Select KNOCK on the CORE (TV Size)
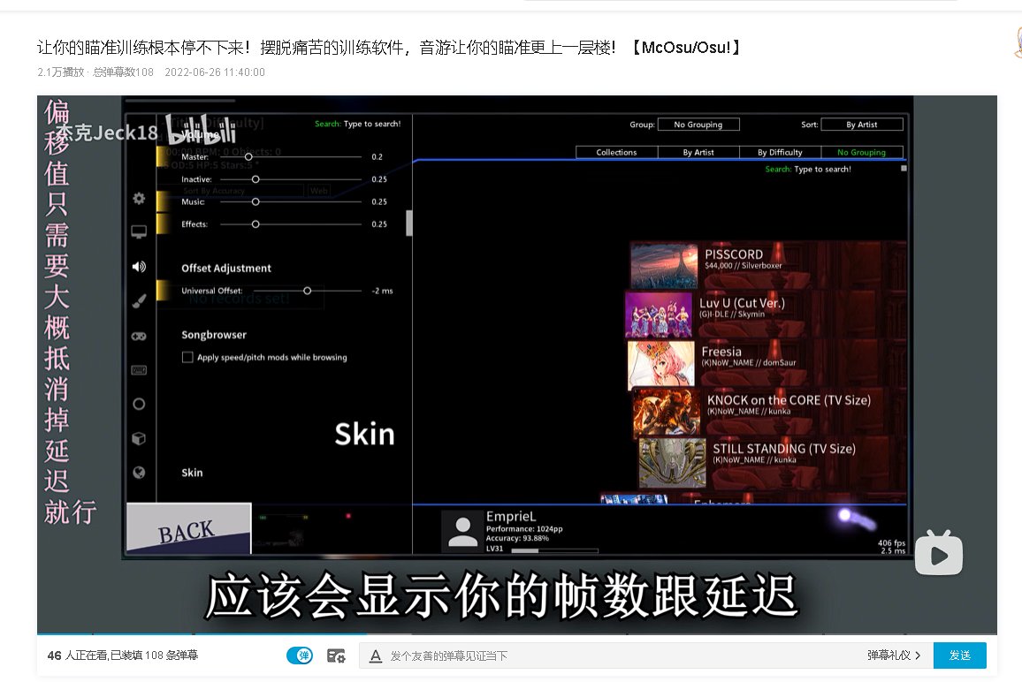The width and height of the screenshot is (1022, 682). [770, 411]
